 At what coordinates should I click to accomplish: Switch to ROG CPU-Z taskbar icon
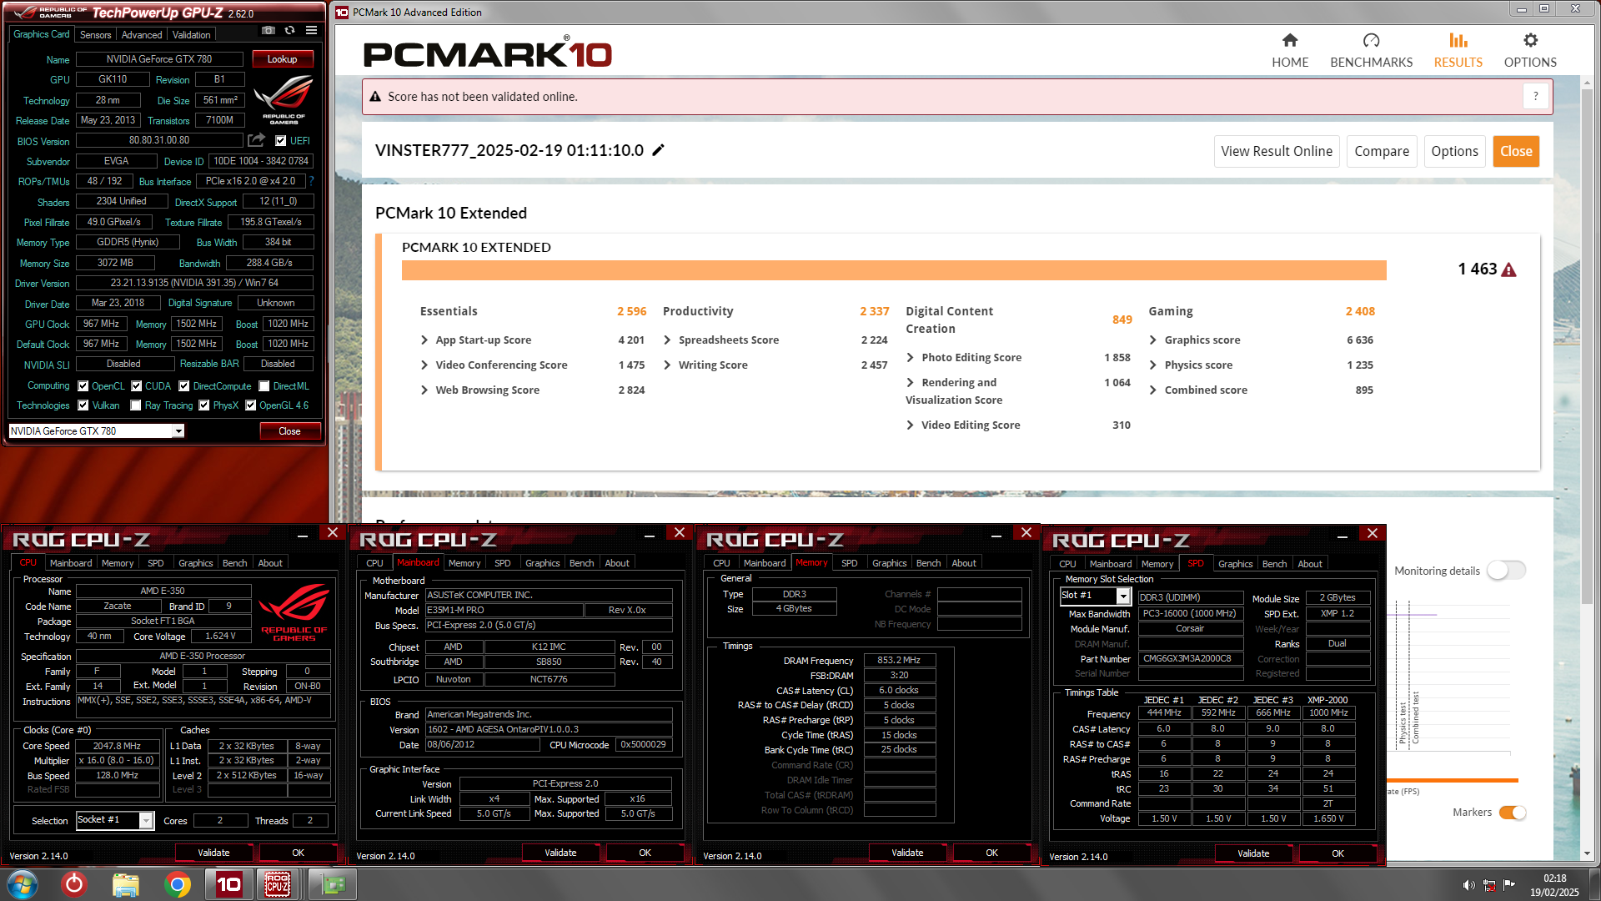pyautogui.click(x=278, y=884)
